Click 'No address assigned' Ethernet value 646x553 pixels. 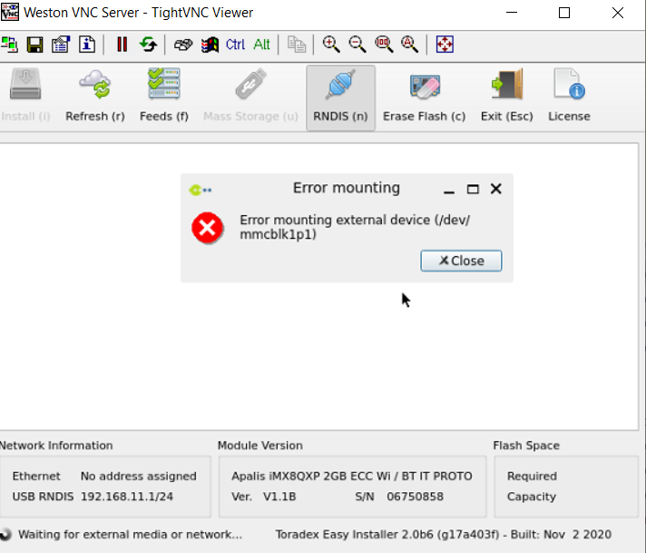(x=139, y=476)
